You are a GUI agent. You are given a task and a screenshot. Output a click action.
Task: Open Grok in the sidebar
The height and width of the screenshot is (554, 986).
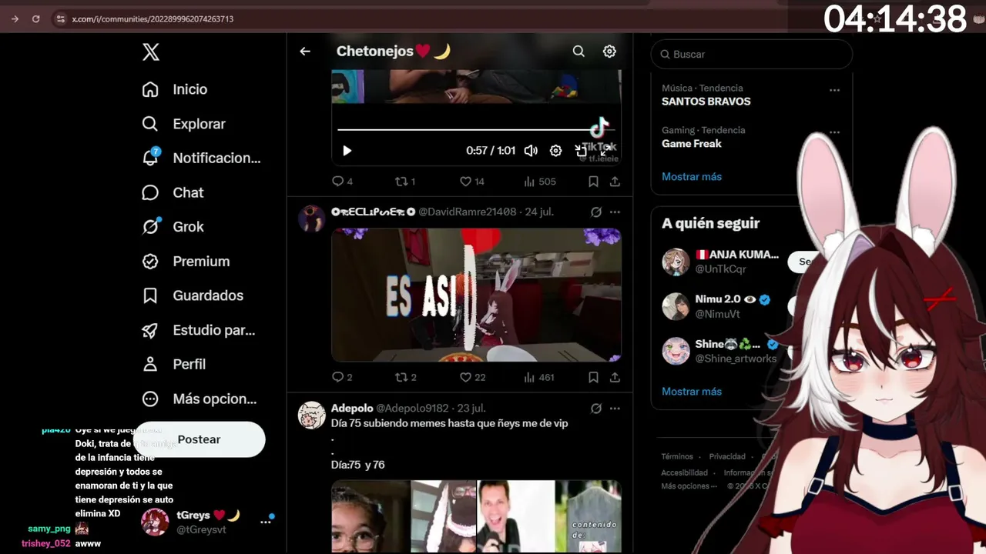tap(173, 227)
